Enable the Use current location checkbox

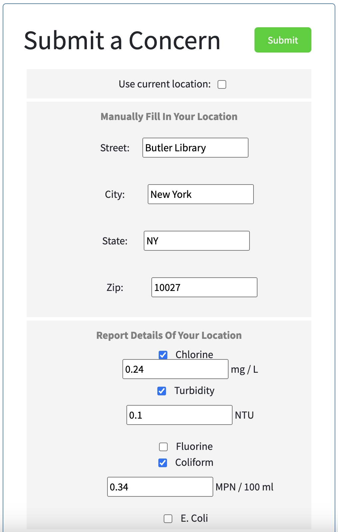point(222,84)
